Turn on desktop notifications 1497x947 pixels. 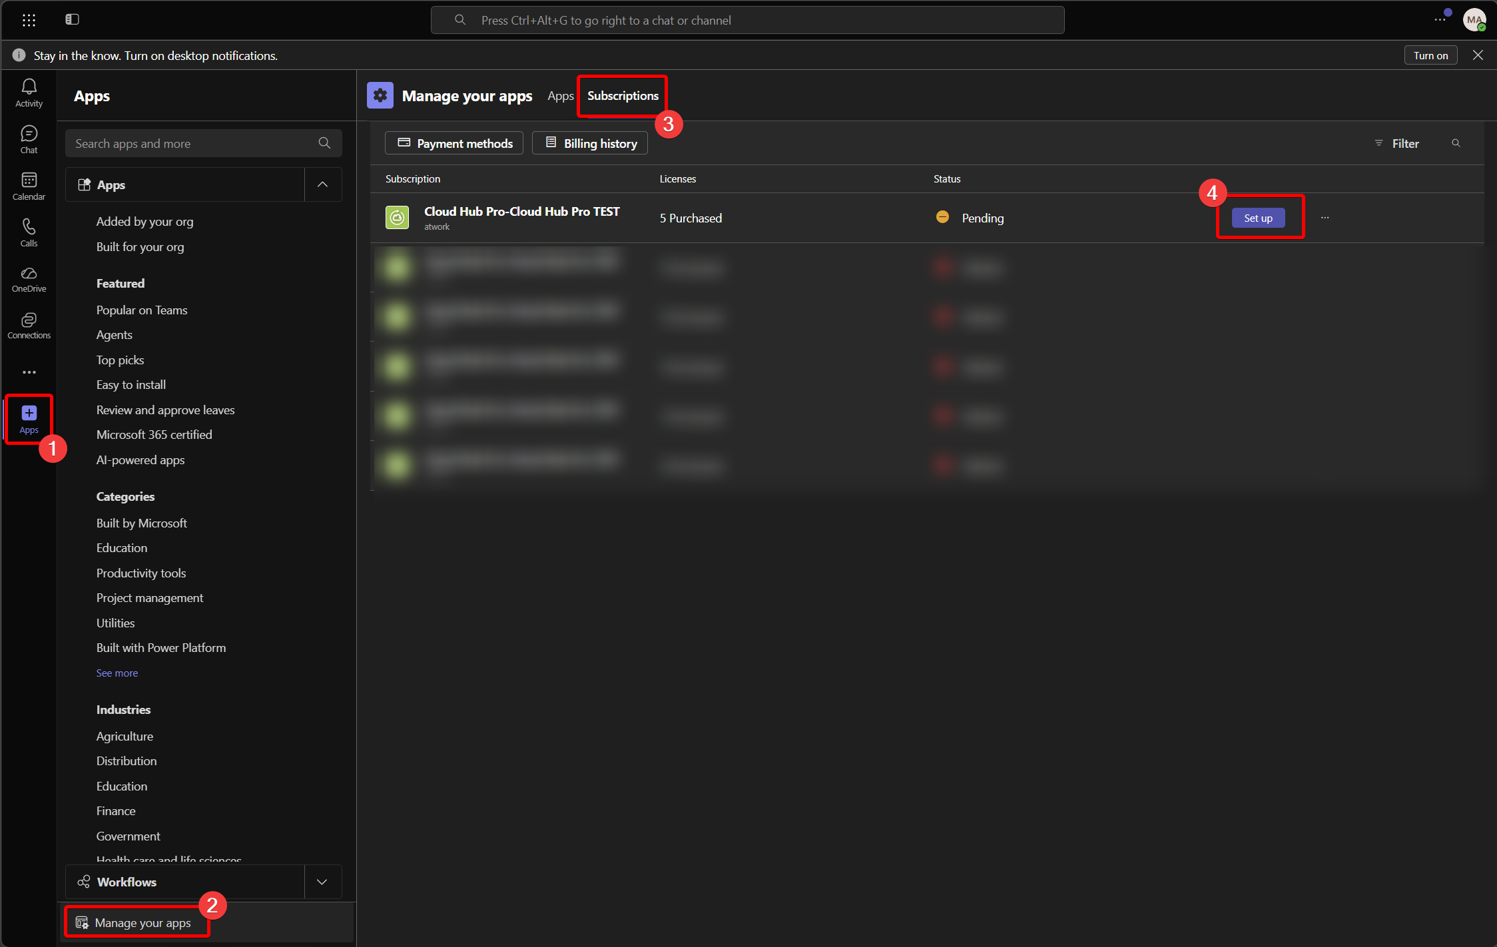click(1430, 55)
